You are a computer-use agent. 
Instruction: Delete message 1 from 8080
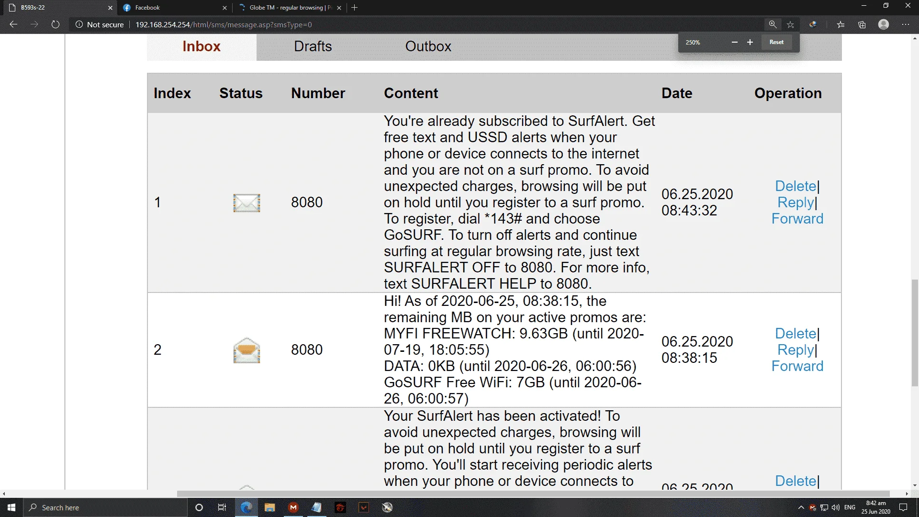click(796, 186)
